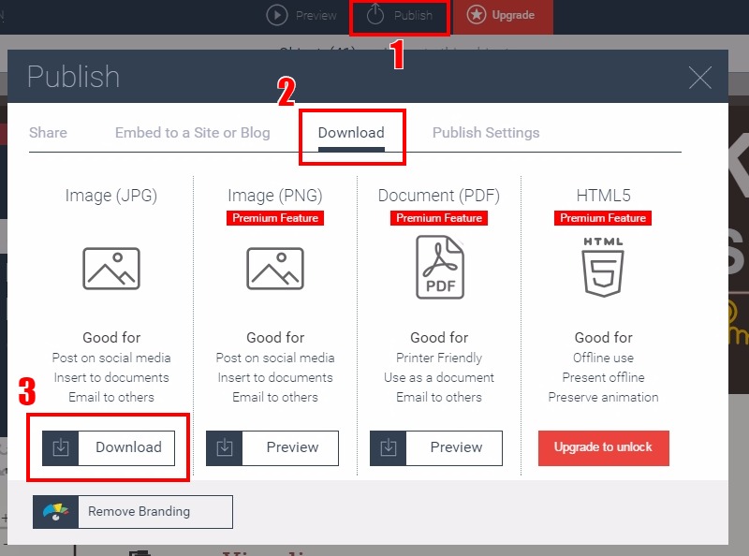Click the Image (PNG) picture icon
The width and height of the screenshot is (749, 556).
tap(275, 269)
